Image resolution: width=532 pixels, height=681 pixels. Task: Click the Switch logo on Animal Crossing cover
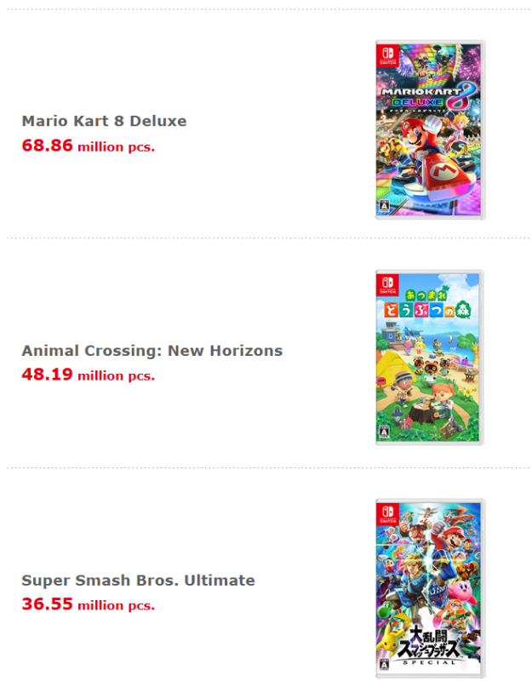386,285
